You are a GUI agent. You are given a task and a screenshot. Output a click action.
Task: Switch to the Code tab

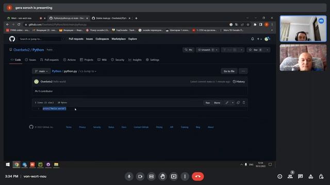[16, 60]
